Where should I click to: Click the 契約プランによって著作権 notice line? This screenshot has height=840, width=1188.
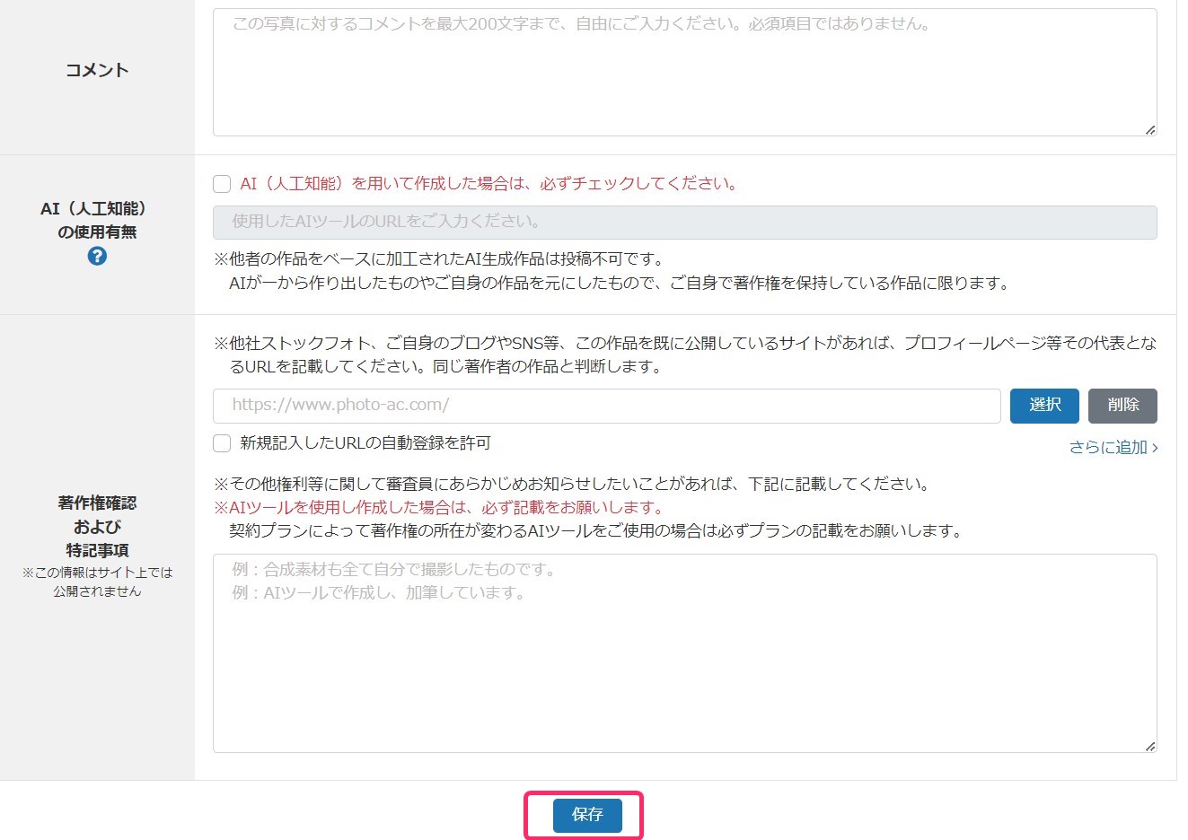596,530
